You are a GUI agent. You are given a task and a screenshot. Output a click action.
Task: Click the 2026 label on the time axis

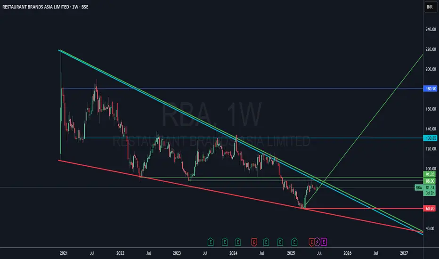pos(348,253)
